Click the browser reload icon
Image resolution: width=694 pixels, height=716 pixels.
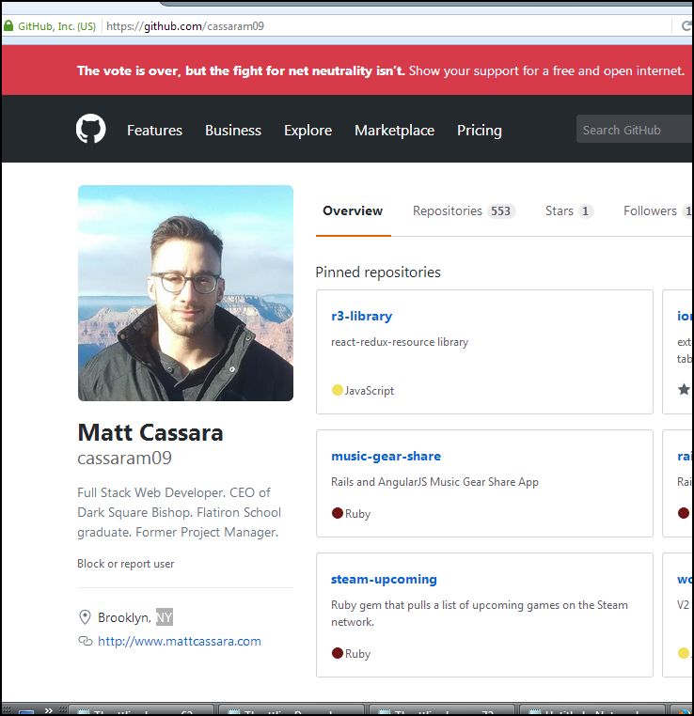[686, 26]
